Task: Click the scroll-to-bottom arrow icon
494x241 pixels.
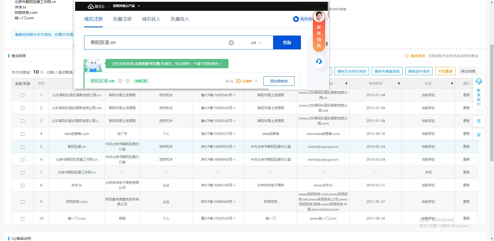Action: tap(479, 134)
